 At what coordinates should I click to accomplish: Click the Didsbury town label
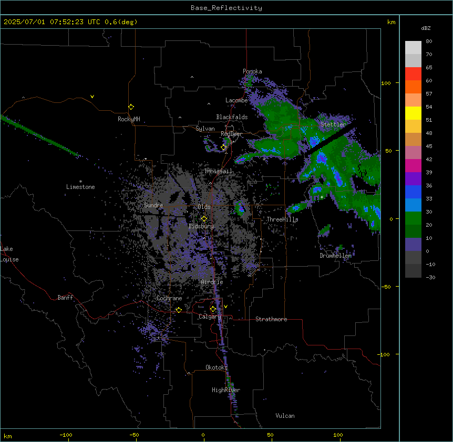201,226
